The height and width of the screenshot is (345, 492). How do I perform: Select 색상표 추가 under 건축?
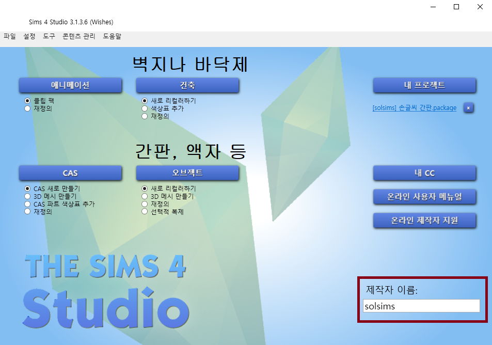tap(163, 108)
